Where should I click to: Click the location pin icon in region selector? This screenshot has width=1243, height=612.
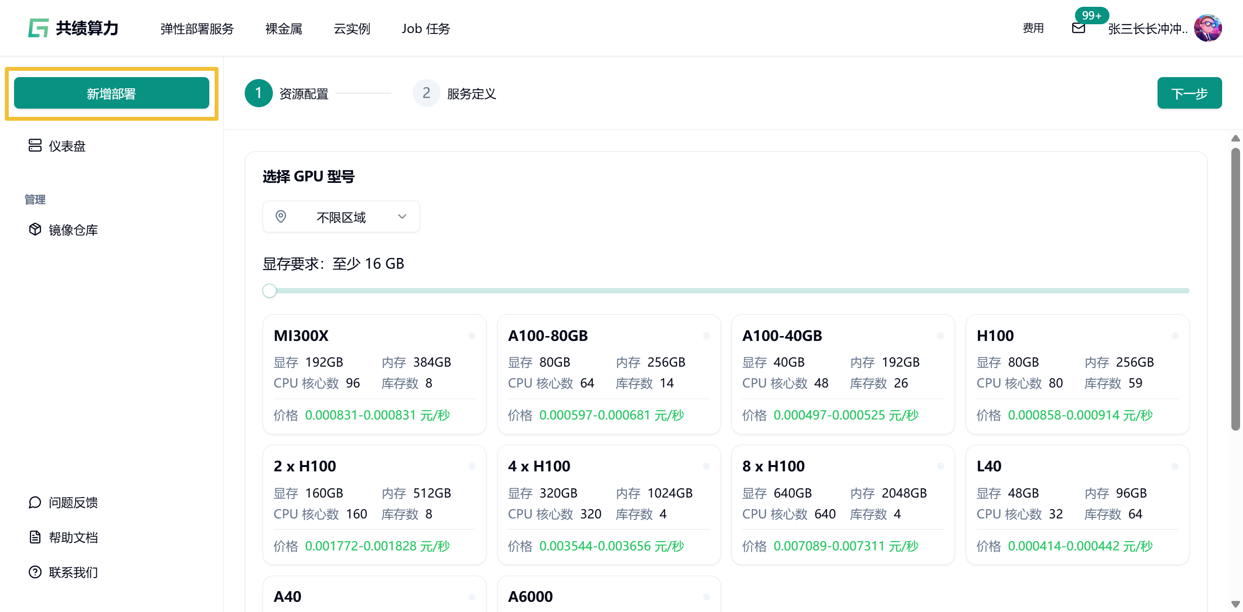pyautogui.click(x=281, y=216)
